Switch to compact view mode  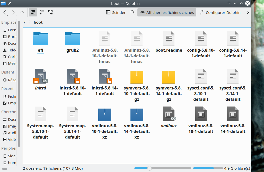tap(42, 12)
